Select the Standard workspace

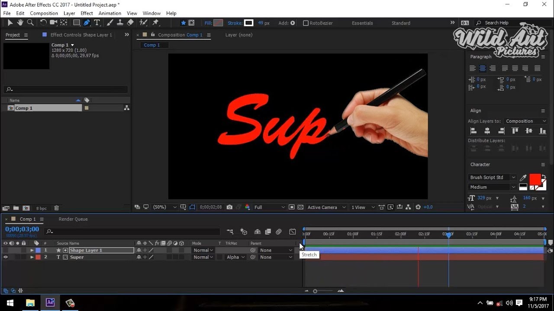tap(401, 23)
